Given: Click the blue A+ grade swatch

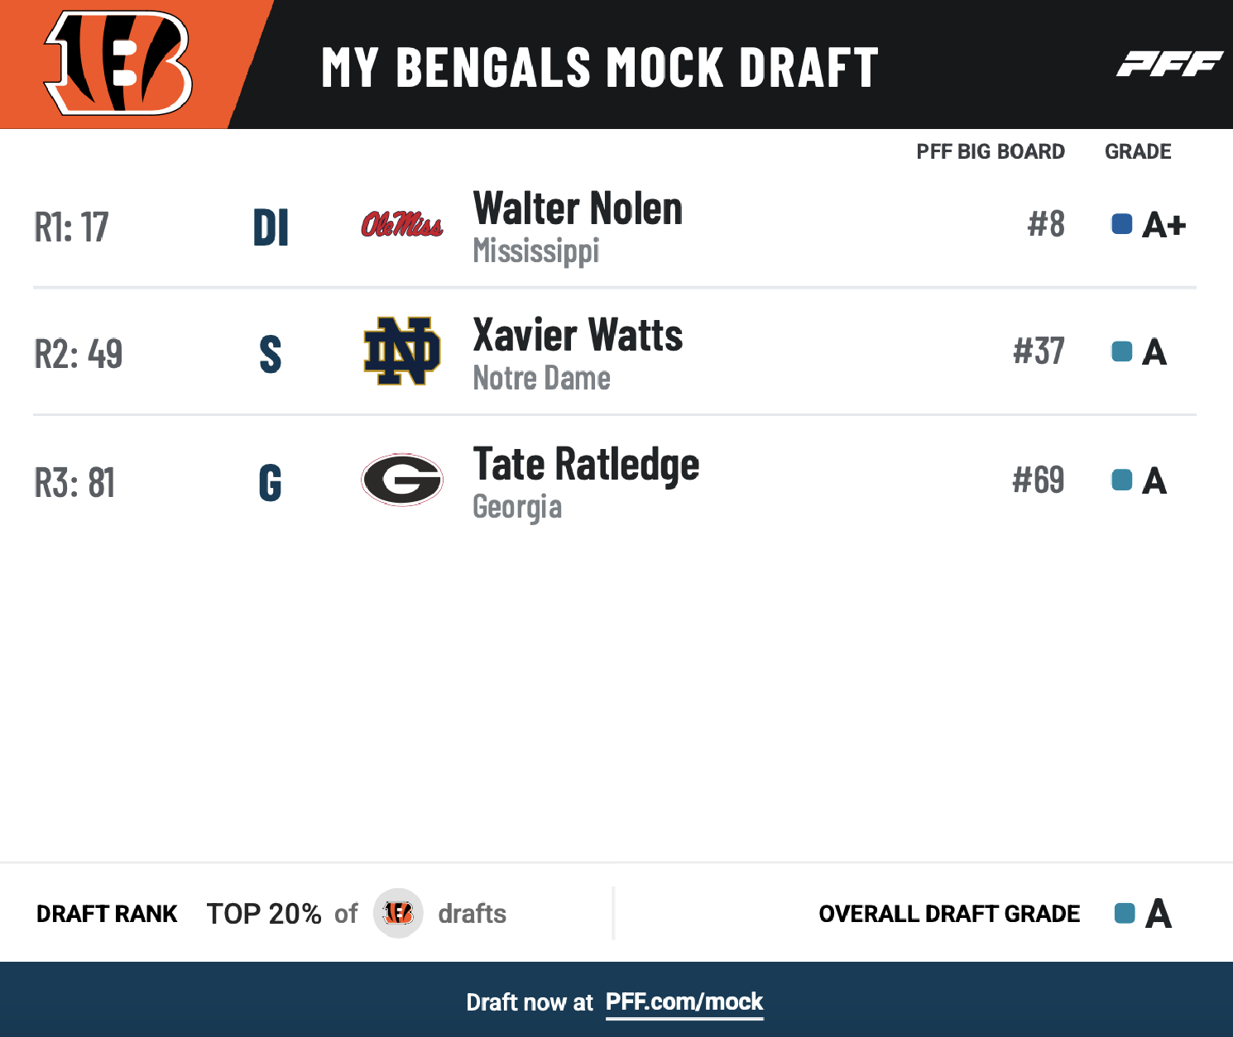Looking at the screenshot, I should (x=1121, y=224).
